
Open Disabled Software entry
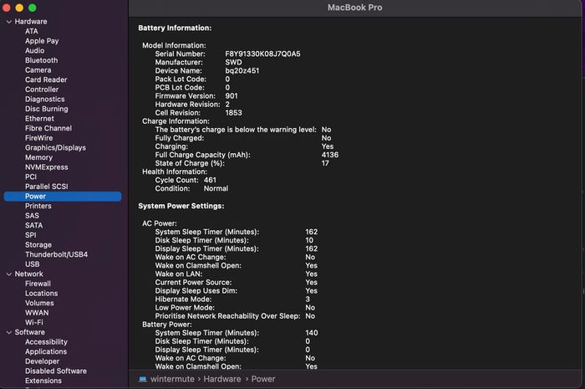coord(56,371)
